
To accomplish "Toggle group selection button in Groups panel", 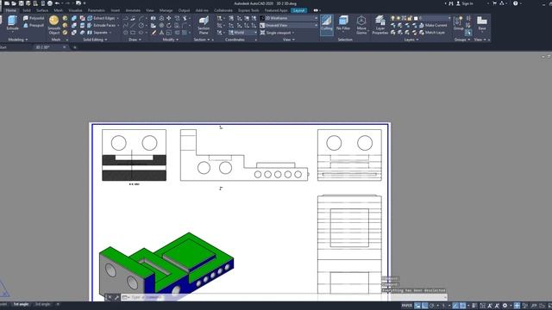I will (468, 33).
